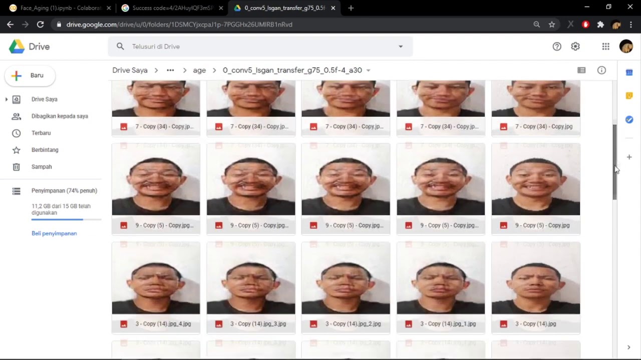Bookmark this page with star
Image resolution: width=641 pixels, height=360 pixels.
click(552, 24)
